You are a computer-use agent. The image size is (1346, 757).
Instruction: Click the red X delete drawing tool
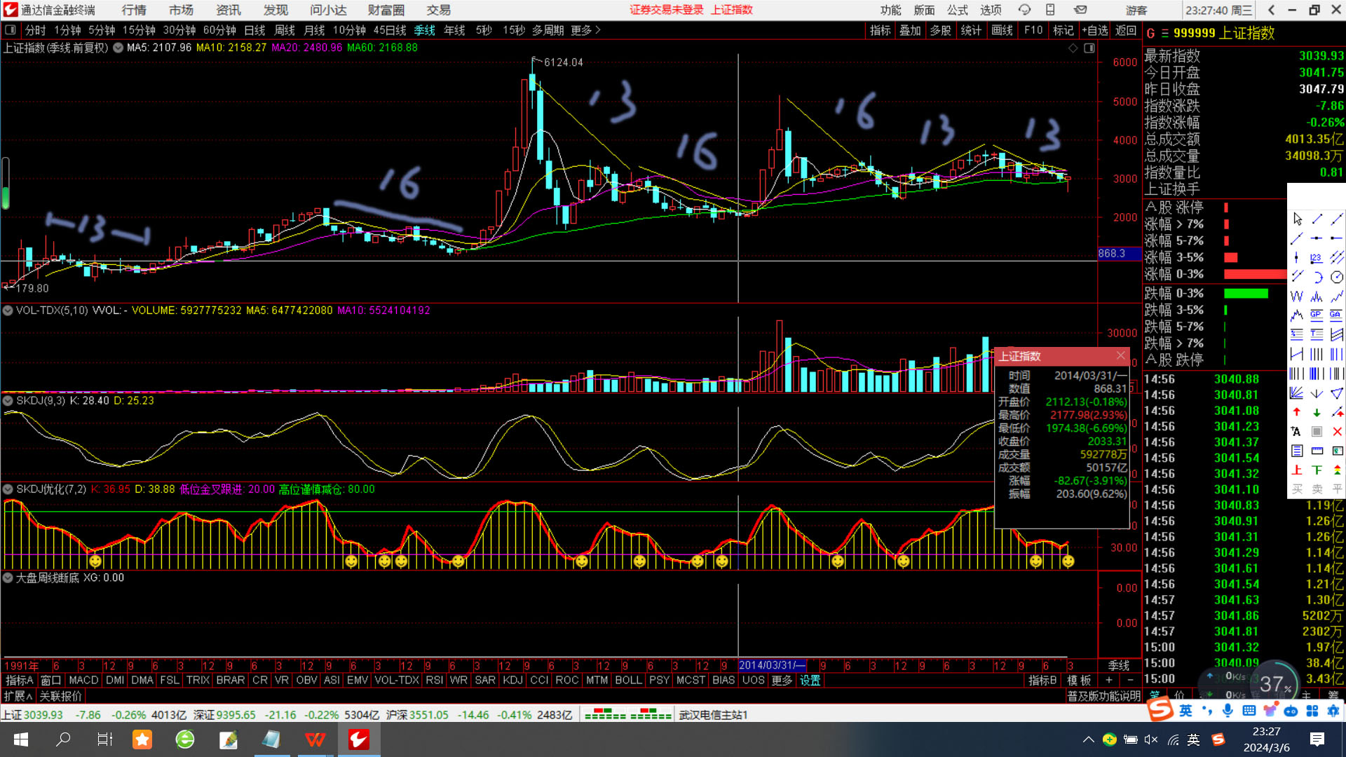[1337, 432]
